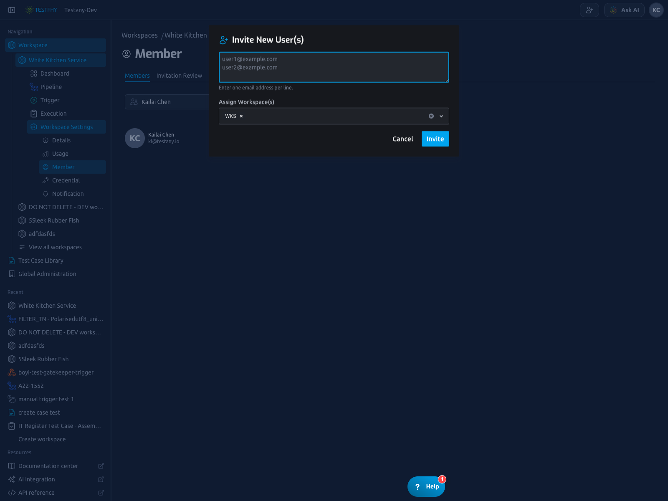Click the Testany-Dev organization name
The width and height of the screenshot is (668, 501).
coord(81,10)
